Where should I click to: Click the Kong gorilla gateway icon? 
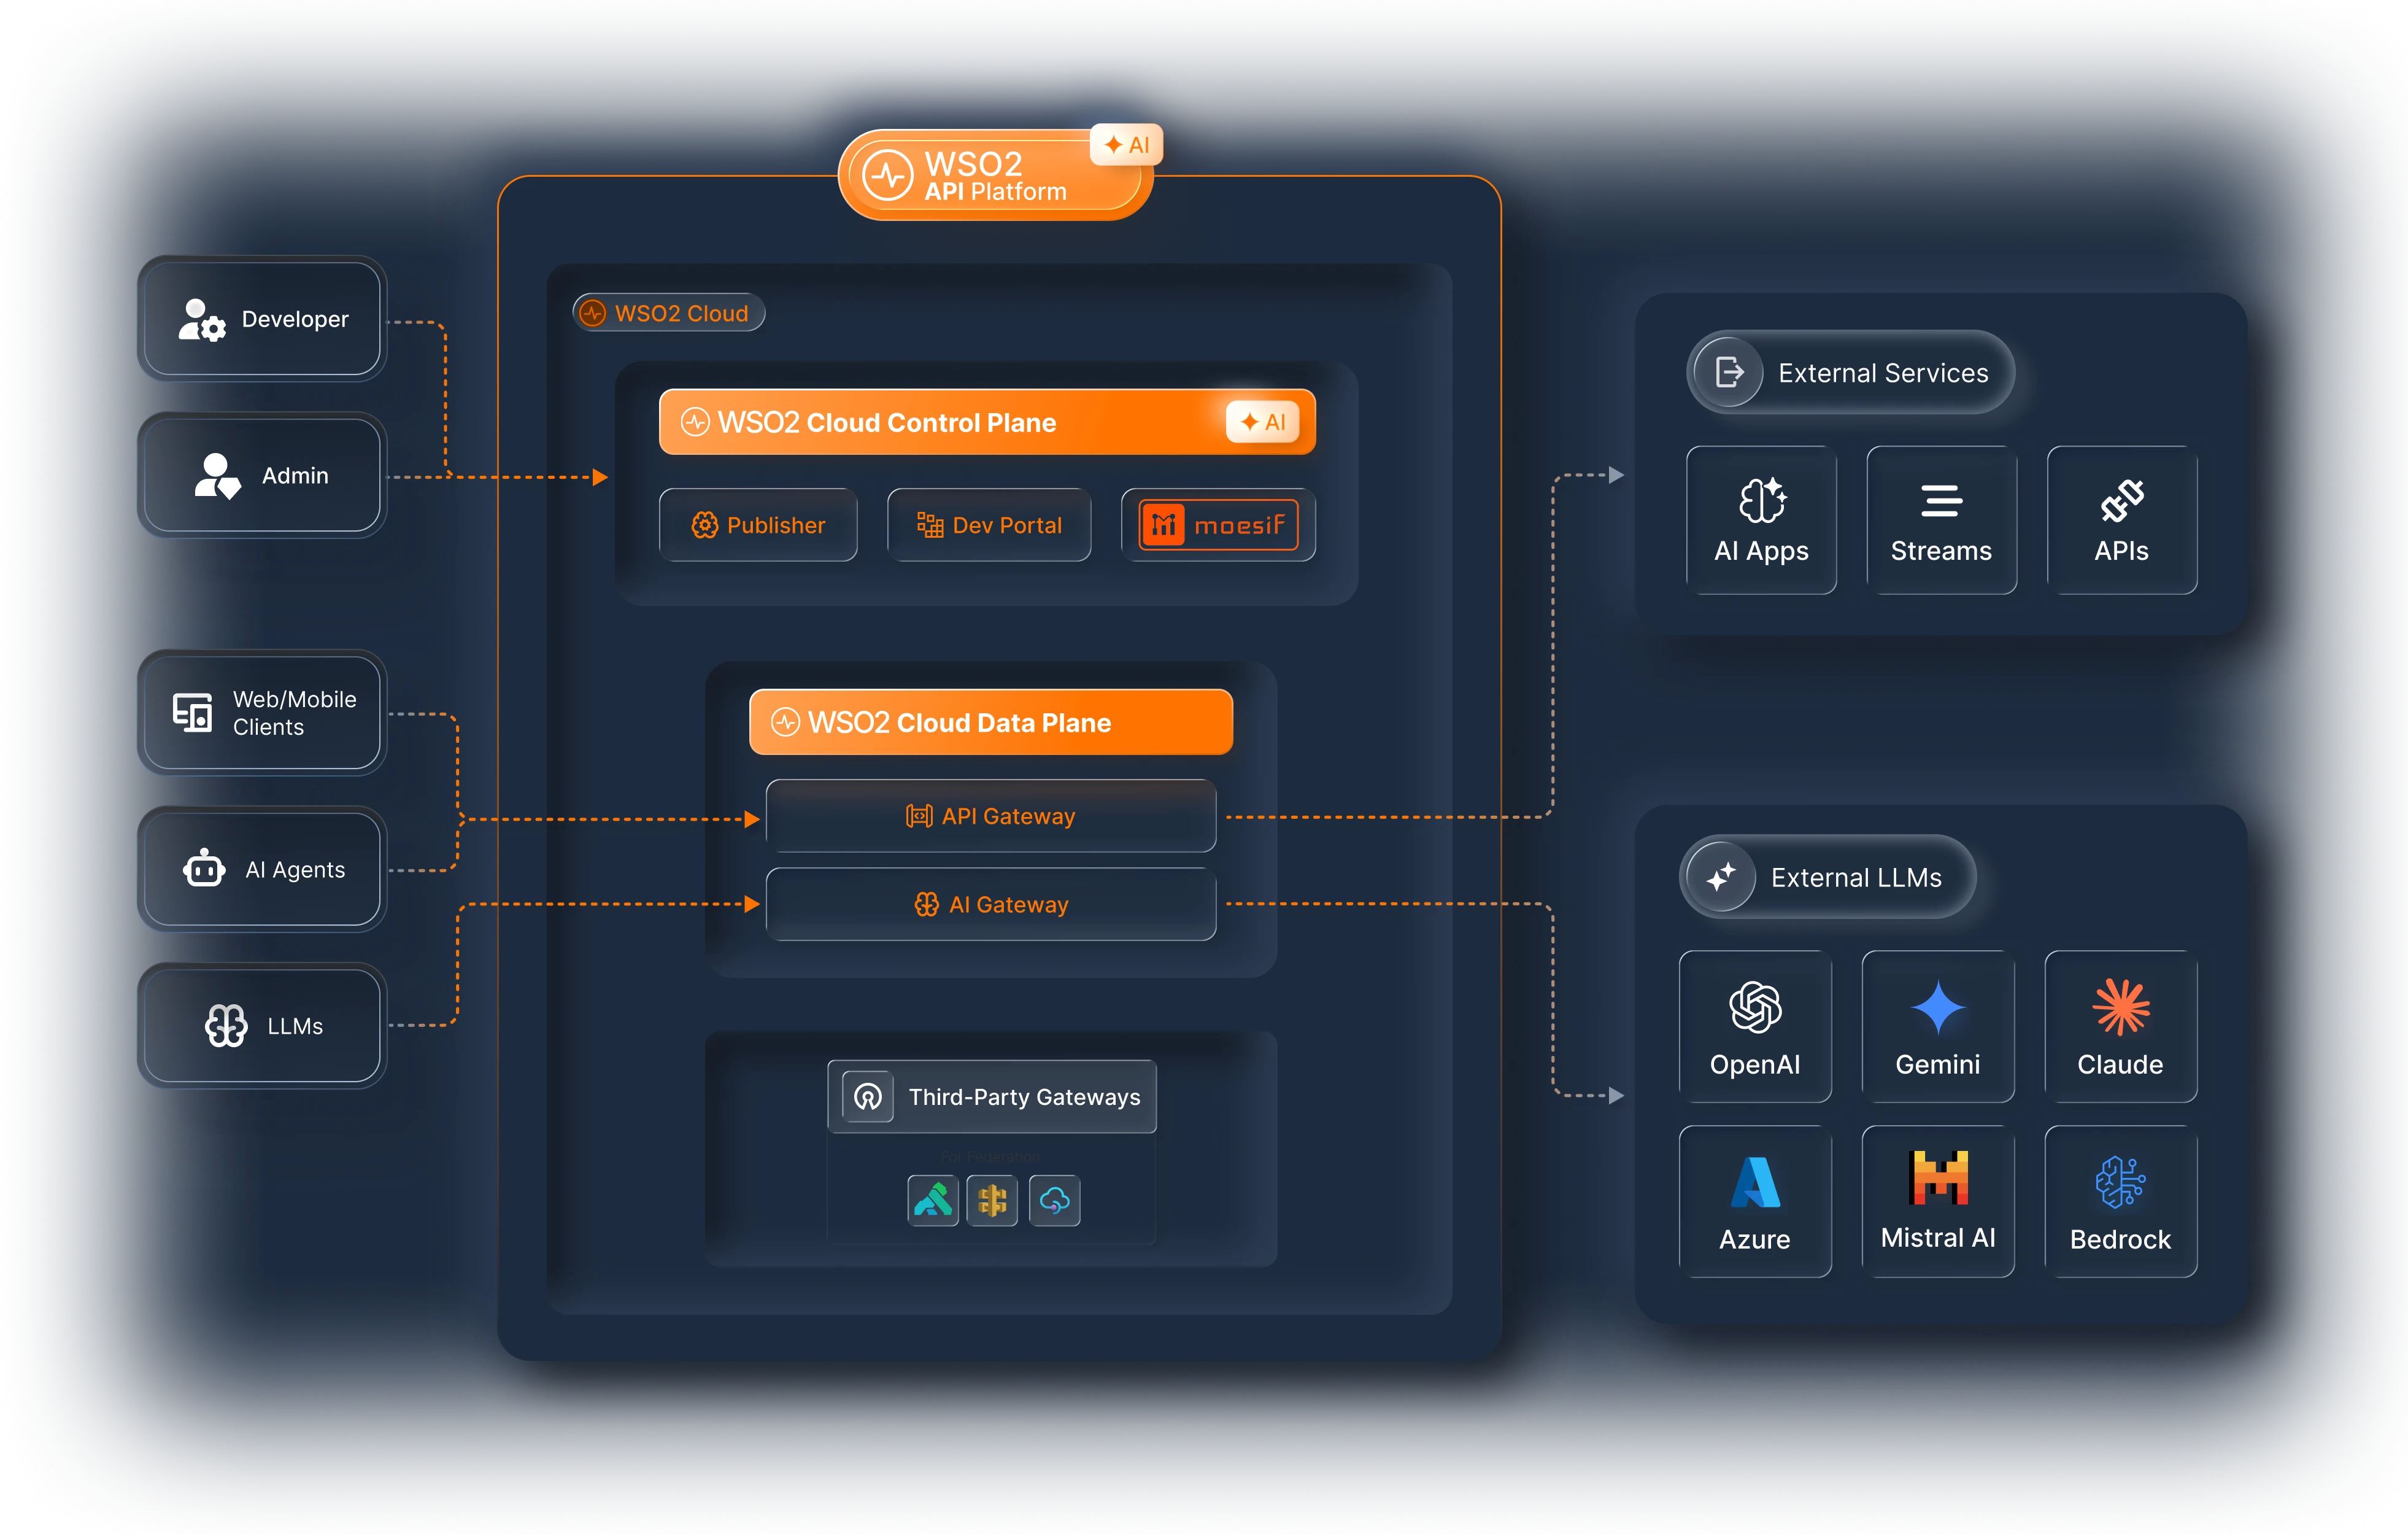coord(933,1200)
